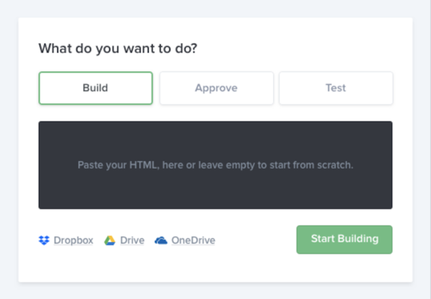Click the word 'HTML' in the placeholder
431x299 pixels.
[x=141, y=165]
